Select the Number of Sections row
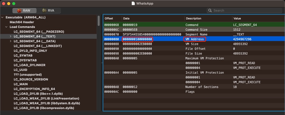This screenshot has height=115, width=285. 194,87
